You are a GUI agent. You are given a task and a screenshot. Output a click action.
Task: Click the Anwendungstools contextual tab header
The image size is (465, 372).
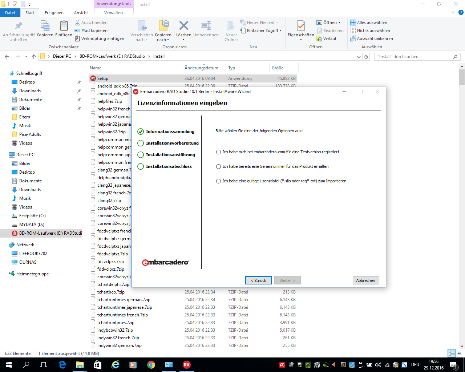tap(114, 4)
